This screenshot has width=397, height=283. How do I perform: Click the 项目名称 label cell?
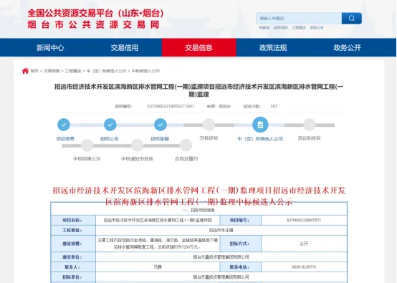tap(73, 220)
